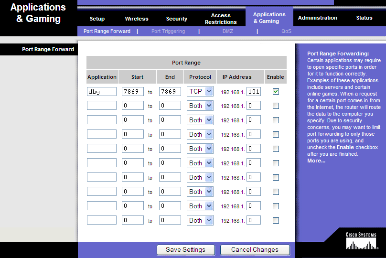Viewport: 386px width, 258px height.
Task: Select the Applications & Gaming tab
Action: coord(269,18)
